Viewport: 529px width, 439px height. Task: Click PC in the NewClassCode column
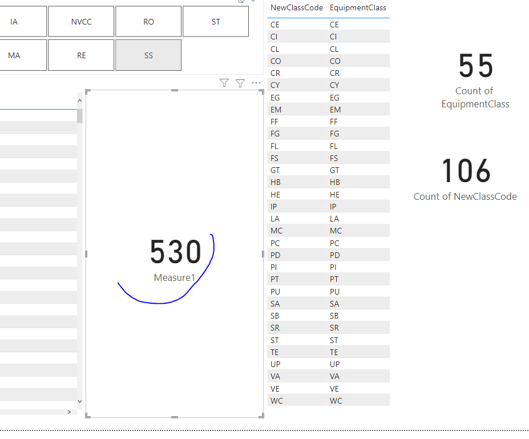(274, 243)
